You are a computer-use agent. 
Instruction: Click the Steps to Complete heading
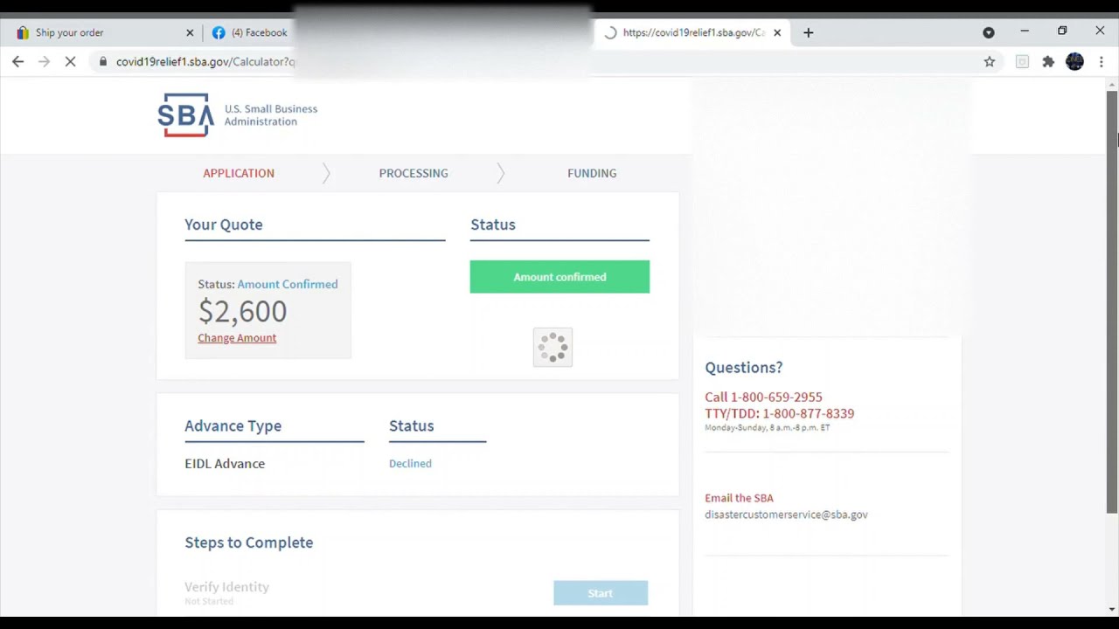pyautogui.click(x=248, y=543)
